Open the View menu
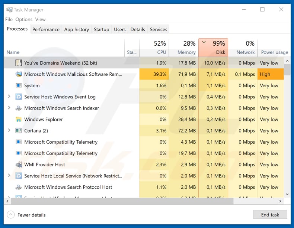Viewport: 294px width, 228px height. pos(40,19)
